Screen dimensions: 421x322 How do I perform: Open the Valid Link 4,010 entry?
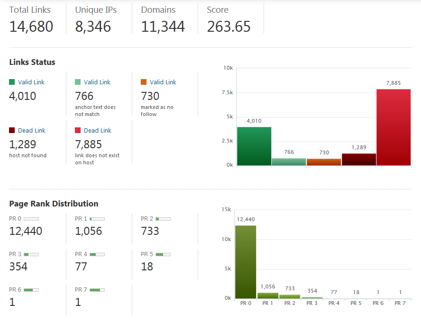coord(31,82)
